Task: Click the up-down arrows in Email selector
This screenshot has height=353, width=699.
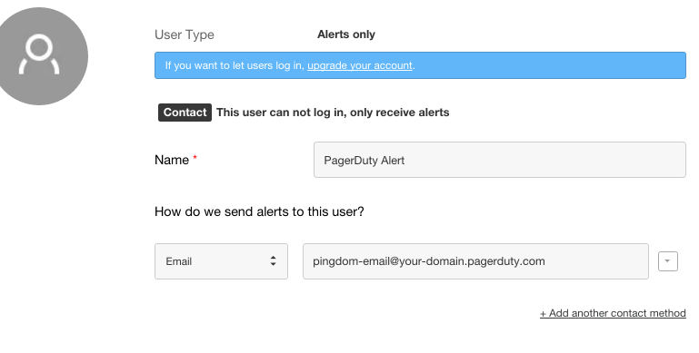Action: (x=273, y=261)
